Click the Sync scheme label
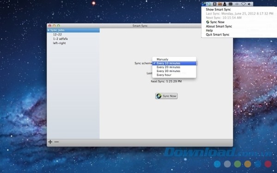Image resolution: width=277 pixels, height=173 pixels. [x=143, y=63]
